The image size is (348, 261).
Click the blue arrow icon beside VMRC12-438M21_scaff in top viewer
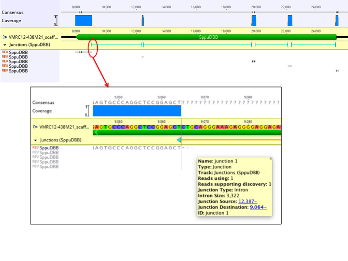[x=4, y=37]
